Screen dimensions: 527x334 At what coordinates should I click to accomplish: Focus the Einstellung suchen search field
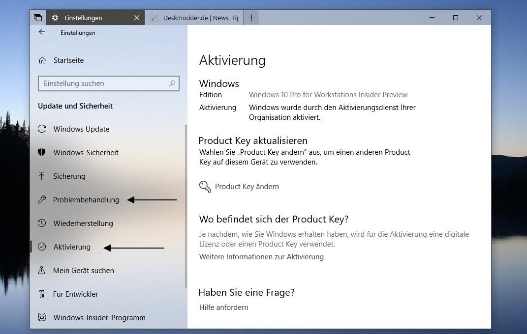tap(109, 83)
